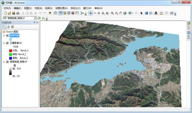Image resolution: width=192 pixels, height=113 pixels.
Task: Click the red Band_1 color swatch
Action: pyautogui.click(x=10, y=50)
